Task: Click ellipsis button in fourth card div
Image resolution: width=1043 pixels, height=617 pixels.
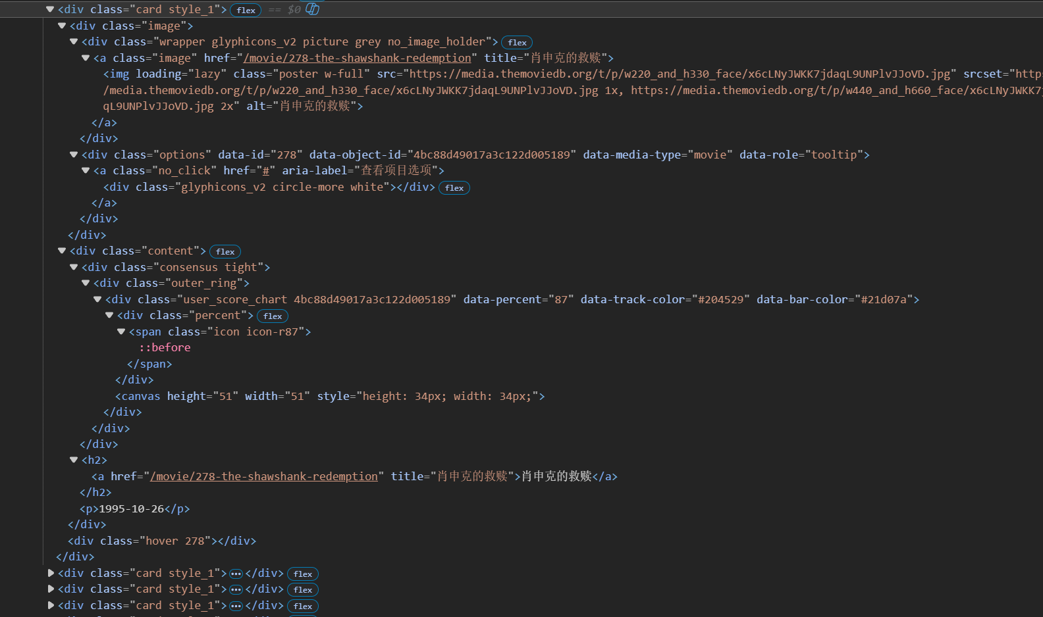Action: click(236, 606)
